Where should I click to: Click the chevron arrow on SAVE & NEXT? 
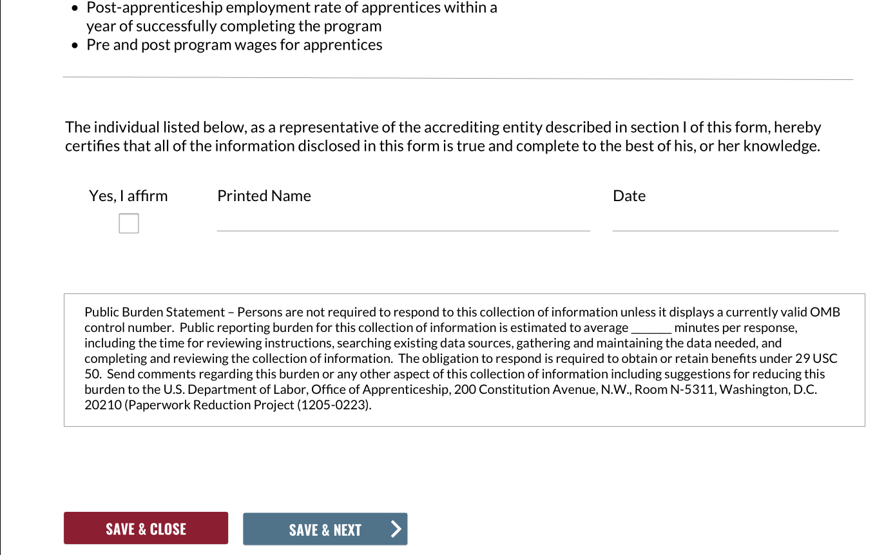(396, 530)
